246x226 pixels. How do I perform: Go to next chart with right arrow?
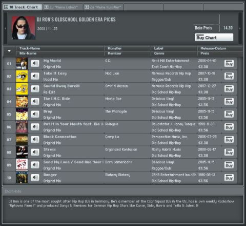[240, 28]
